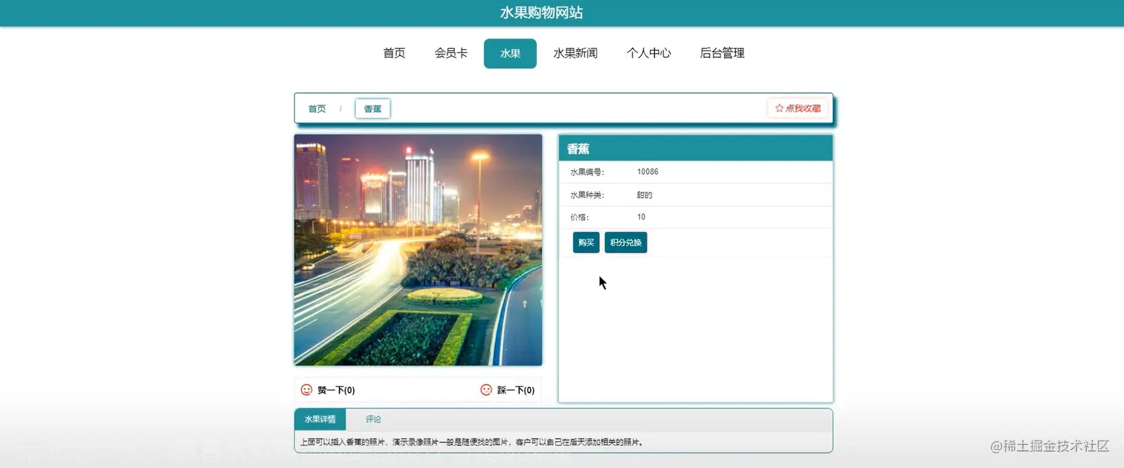The image size is (1124, 468).
Task: Select the 水果 navigation tab
Action: pos(510,53)
